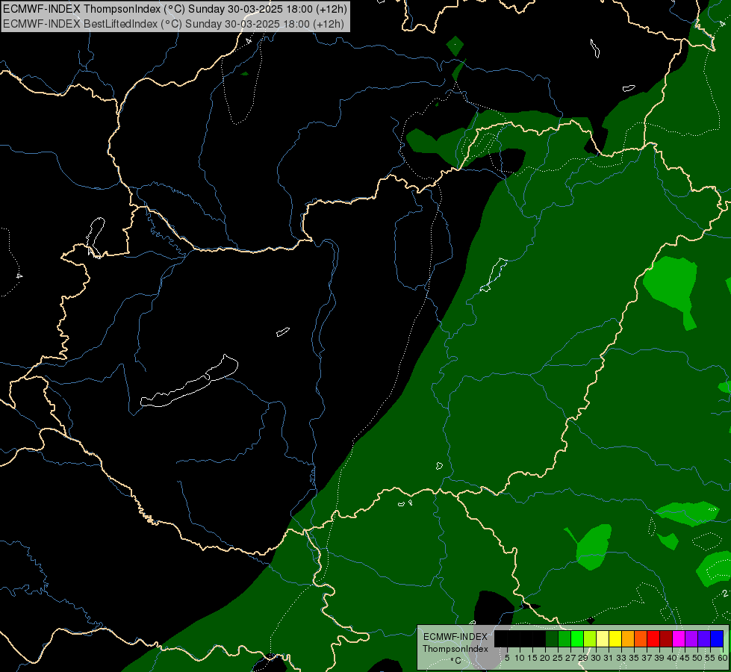Click the legend scale value '33'

[x=621, y=658]
